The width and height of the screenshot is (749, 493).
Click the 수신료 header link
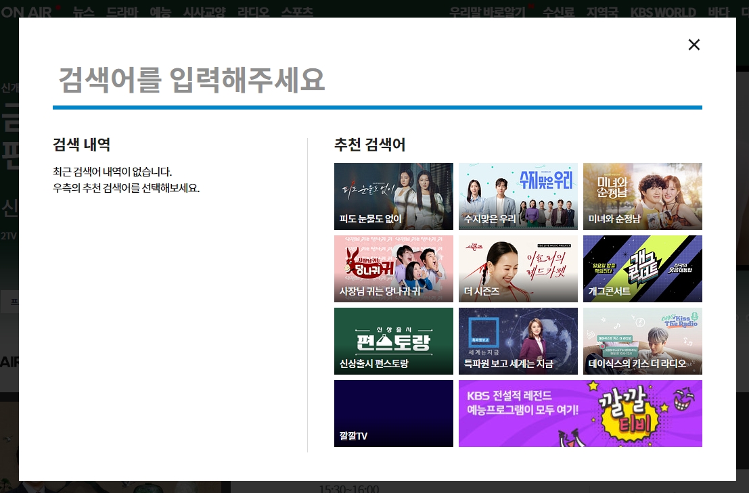point(558,11)
